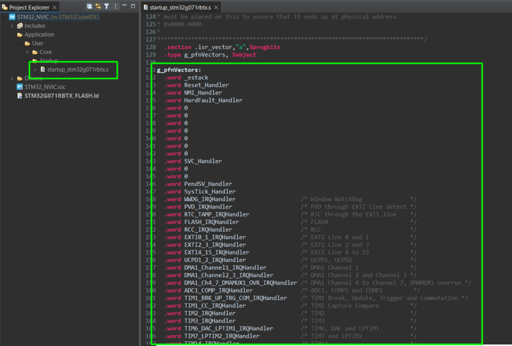Maximize the Project Explorer panel

click(x=133, y=6)
